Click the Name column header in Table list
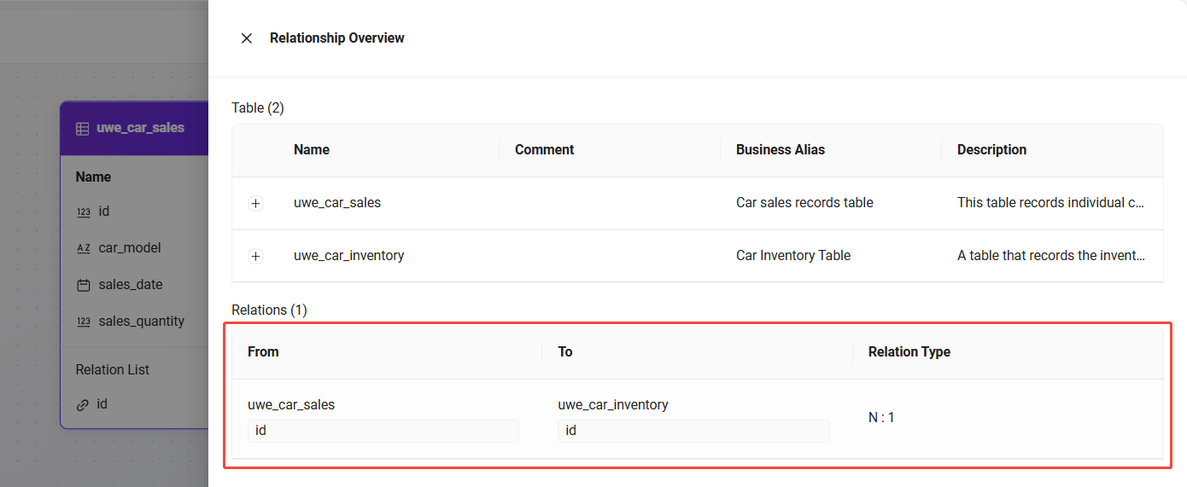 [x=312, y=150]
